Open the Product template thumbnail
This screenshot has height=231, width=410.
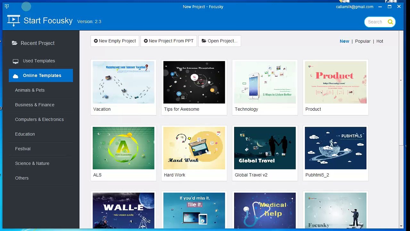(336, 82)
